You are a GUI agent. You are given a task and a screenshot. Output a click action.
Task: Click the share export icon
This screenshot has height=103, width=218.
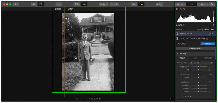point(212,4)
